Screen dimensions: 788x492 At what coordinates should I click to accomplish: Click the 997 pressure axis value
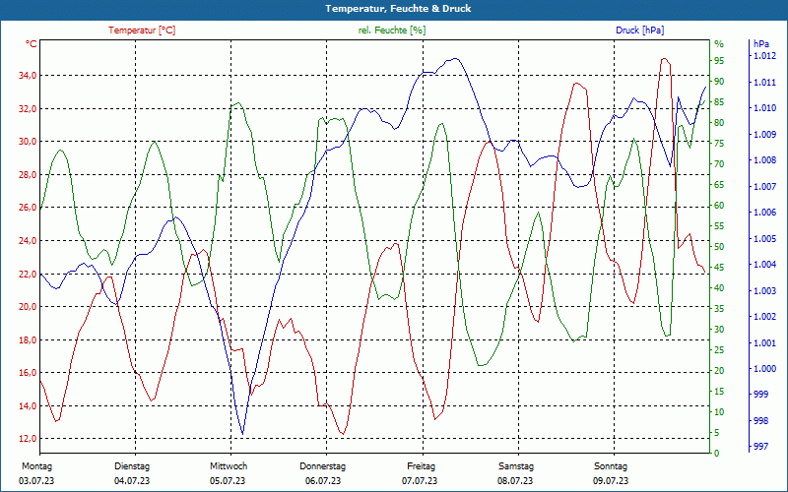tap(760, 447)
